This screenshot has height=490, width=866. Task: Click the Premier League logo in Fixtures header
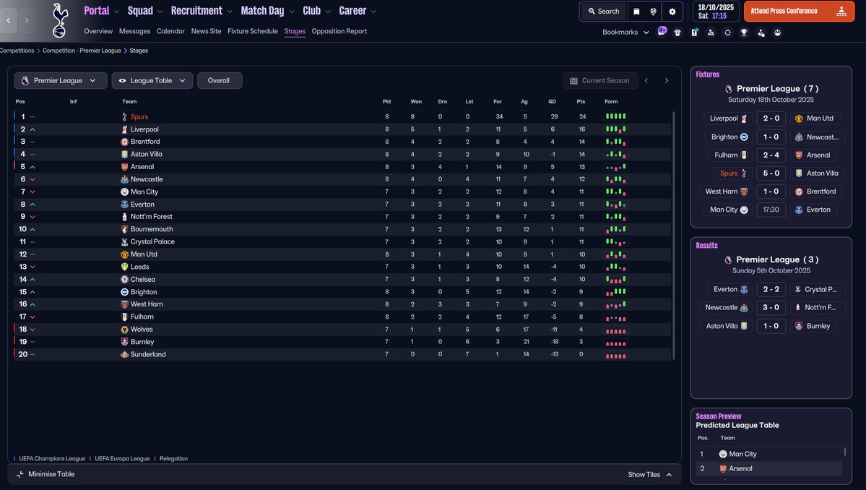point(729,89)
